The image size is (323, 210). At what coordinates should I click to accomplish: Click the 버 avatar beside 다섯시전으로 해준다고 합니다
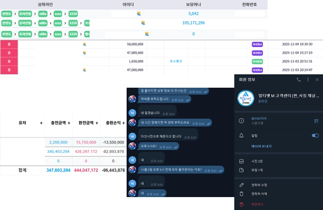coord(132,136)
